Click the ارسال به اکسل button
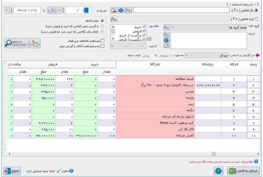 point(244,171)
